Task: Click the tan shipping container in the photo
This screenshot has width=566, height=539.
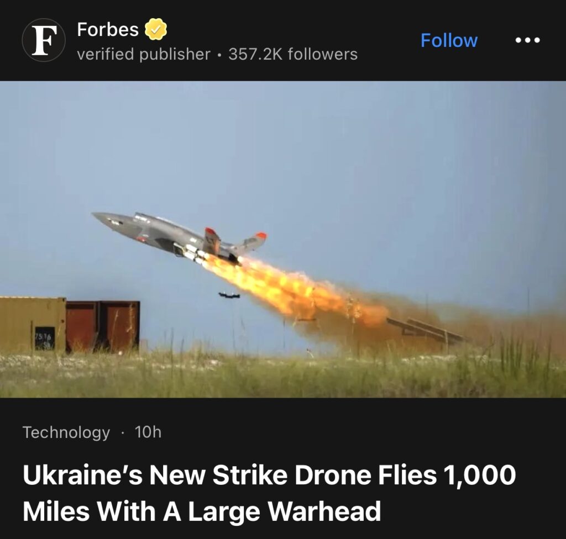Action: tap(33, 324)
